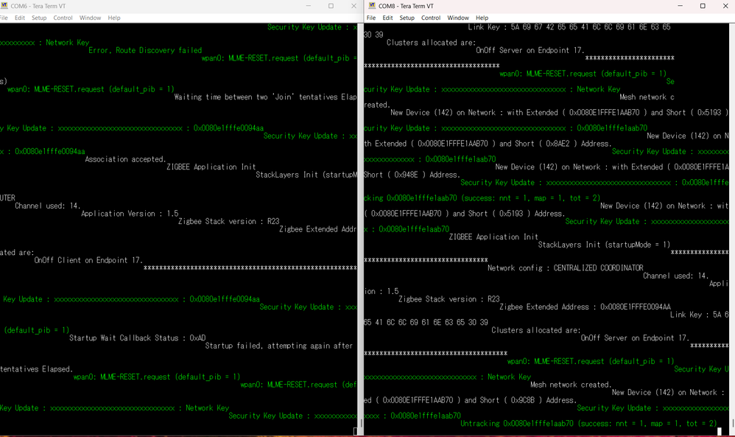Click 'Error, Route Discovery failed' line in COM6
Image resolution: width=735 pixels, height=437 pixels.
[145, 50]
